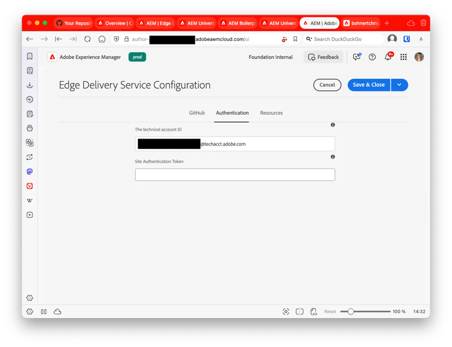Open AEM notifications bell
The height and width of the screenshot is (347, 452).
click(388, 57)
